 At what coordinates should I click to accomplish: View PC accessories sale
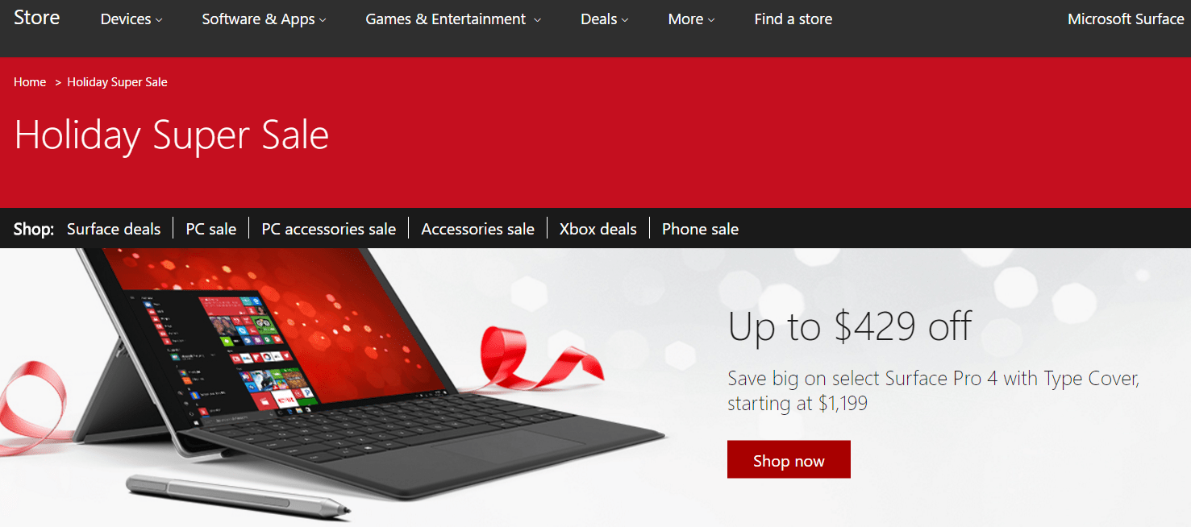pos(329,229)
